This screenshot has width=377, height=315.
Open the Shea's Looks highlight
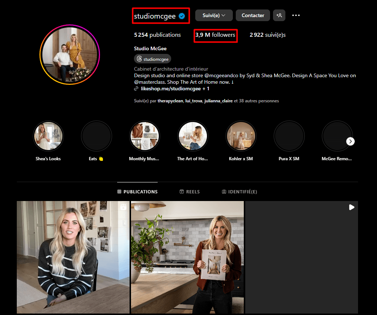point(48,136)
